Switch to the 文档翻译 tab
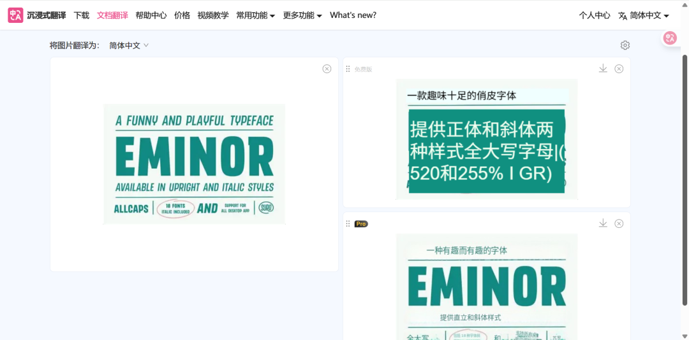 point(112,15)
